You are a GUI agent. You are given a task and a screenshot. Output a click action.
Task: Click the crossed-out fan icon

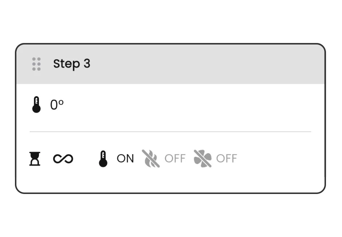[203, 159]
